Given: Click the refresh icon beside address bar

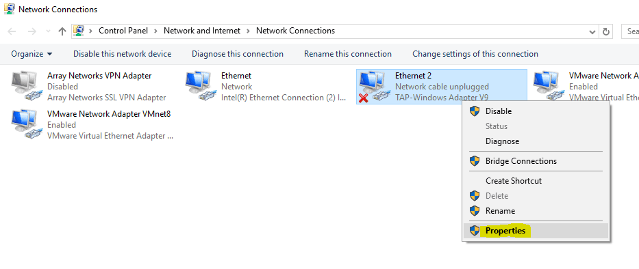Looking at the screenshot, I should (606, 31).
